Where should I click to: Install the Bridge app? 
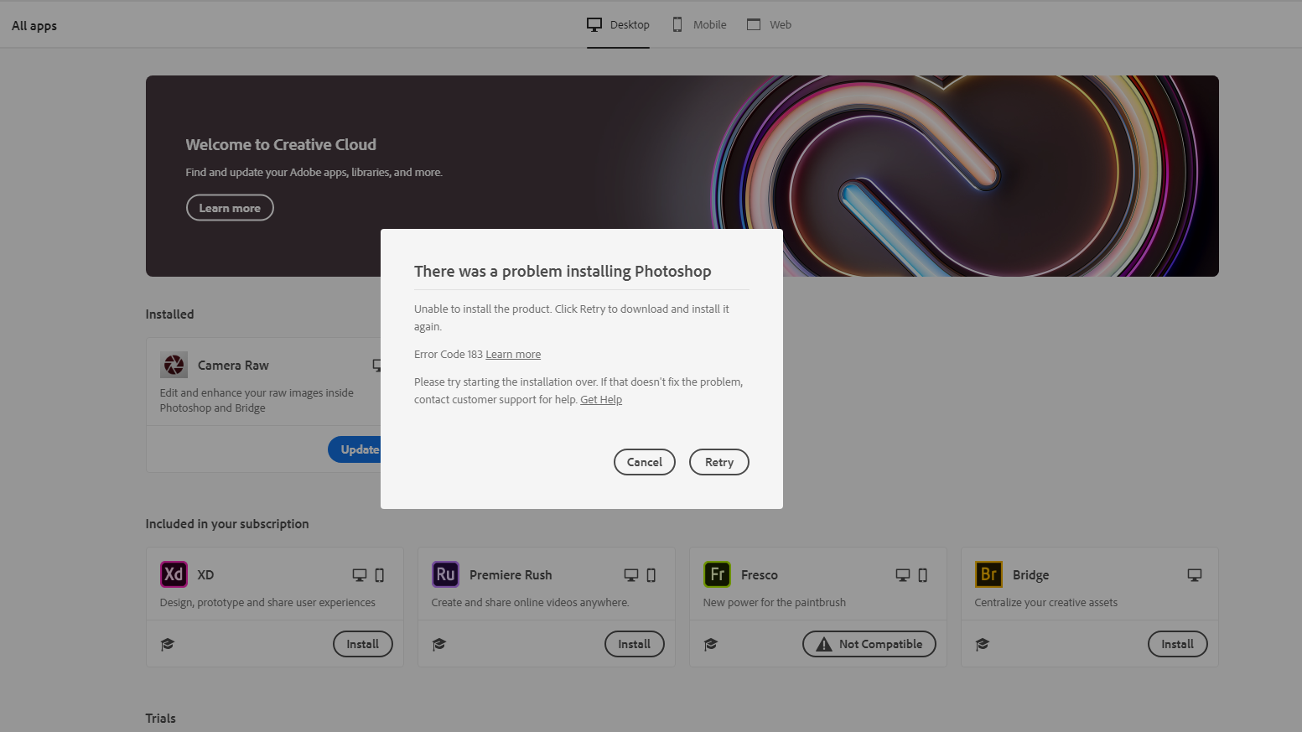(1177, 644)
